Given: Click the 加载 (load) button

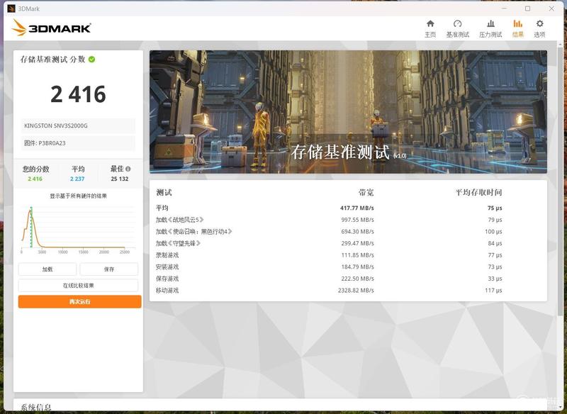Looking at the screenshot, I should 47,269.
